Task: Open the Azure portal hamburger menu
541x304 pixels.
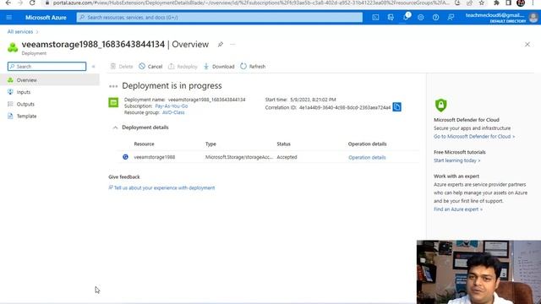Action: click(9, 17)
